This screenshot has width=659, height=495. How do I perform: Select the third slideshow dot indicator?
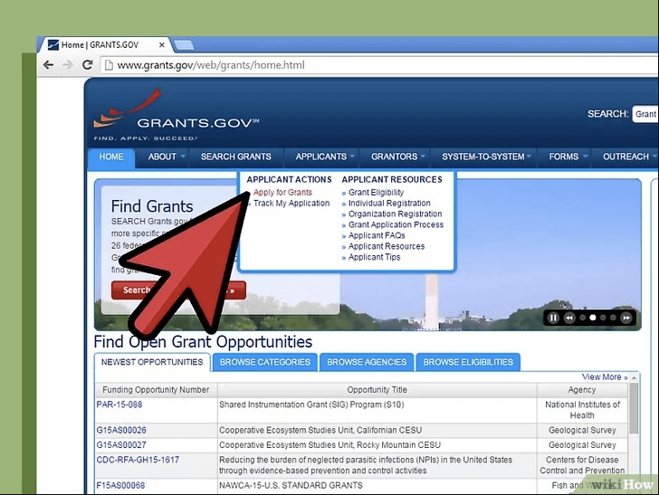[x=602, y=318]
